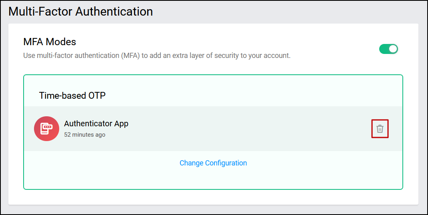The image size is (428, 215).
Task: Click the word 'Configuration' in the blue link
Action: point(226,163)
